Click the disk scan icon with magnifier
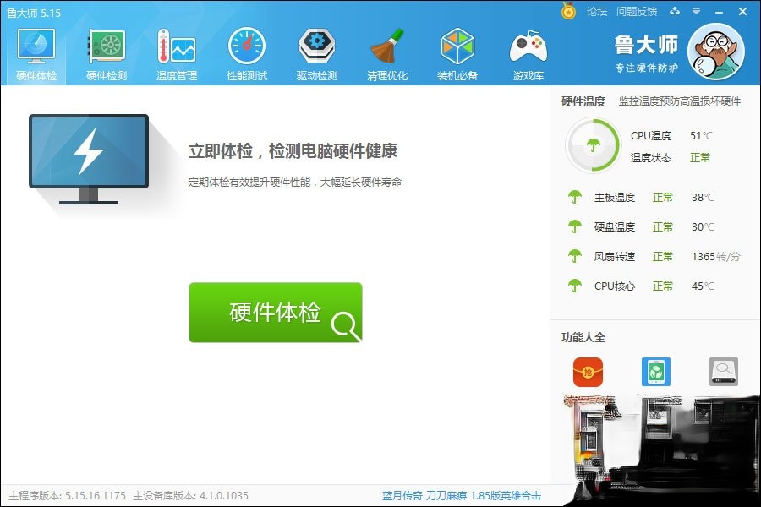 (x=723, y=372)
